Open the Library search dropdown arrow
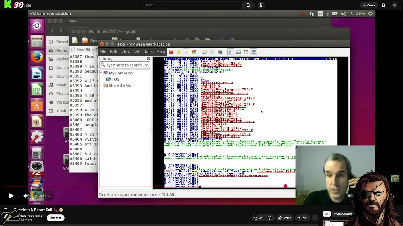This screenshot has height=226, width=403. (146, 65)
